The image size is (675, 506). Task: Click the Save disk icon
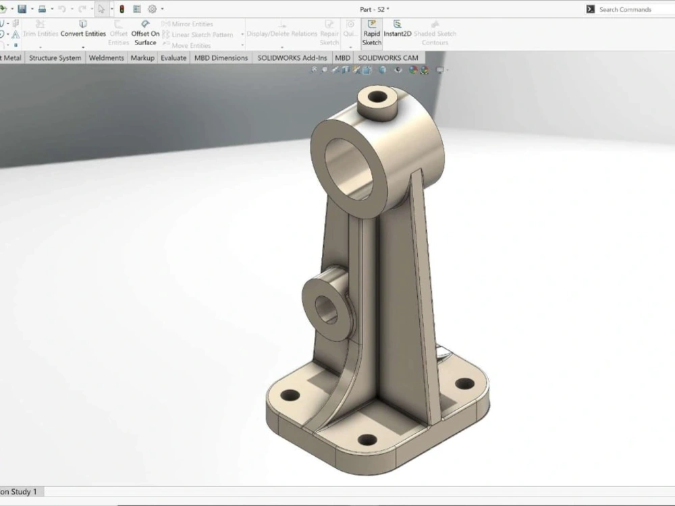[x=22, y=9]
